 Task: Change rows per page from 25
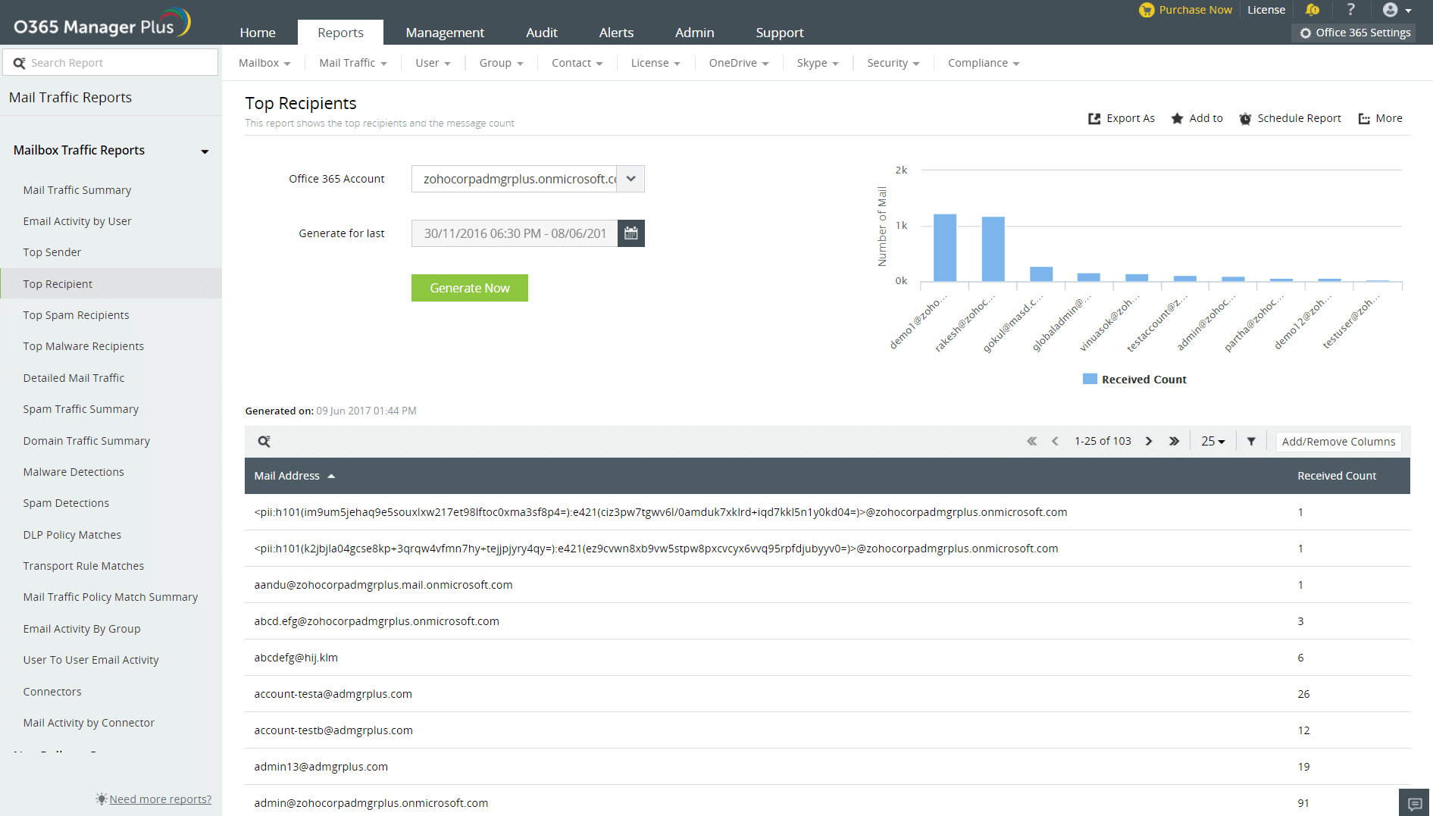click(1213, 442)
